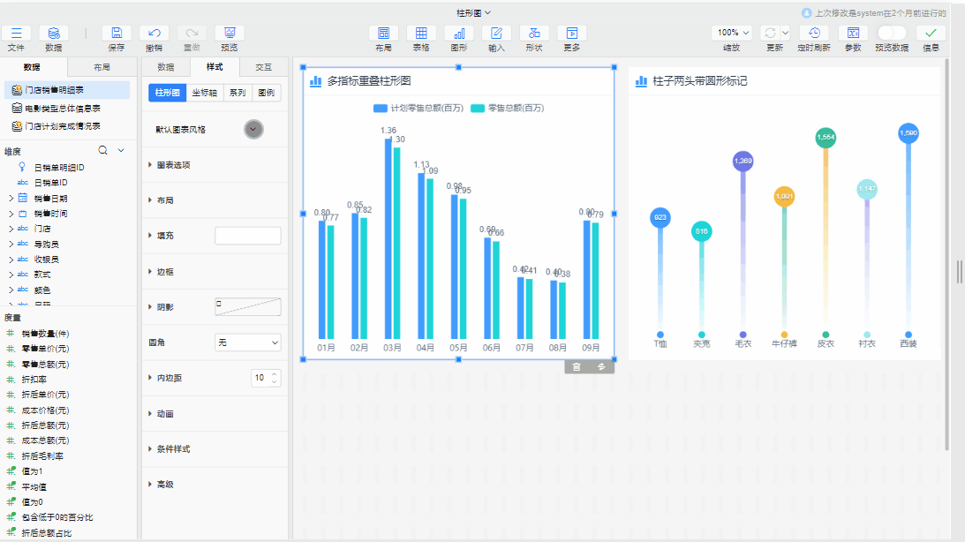The height and width of the screenshot is (542, 965).
Task: Click the 保存 (save) toolbar icon
Action: [117, 33]
